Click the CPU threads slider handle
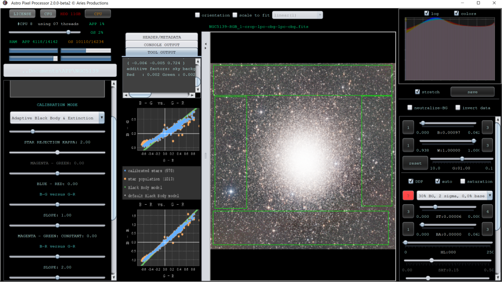502x282 pixels. click(x=68, y=32)
